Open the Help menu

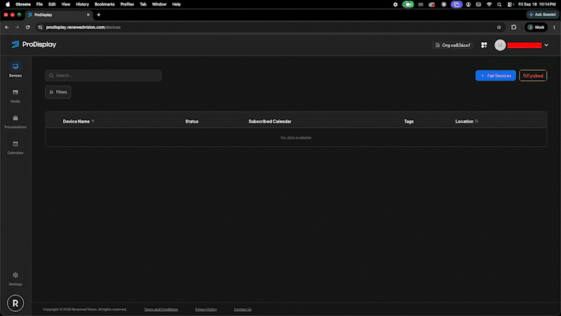point(177,4)
